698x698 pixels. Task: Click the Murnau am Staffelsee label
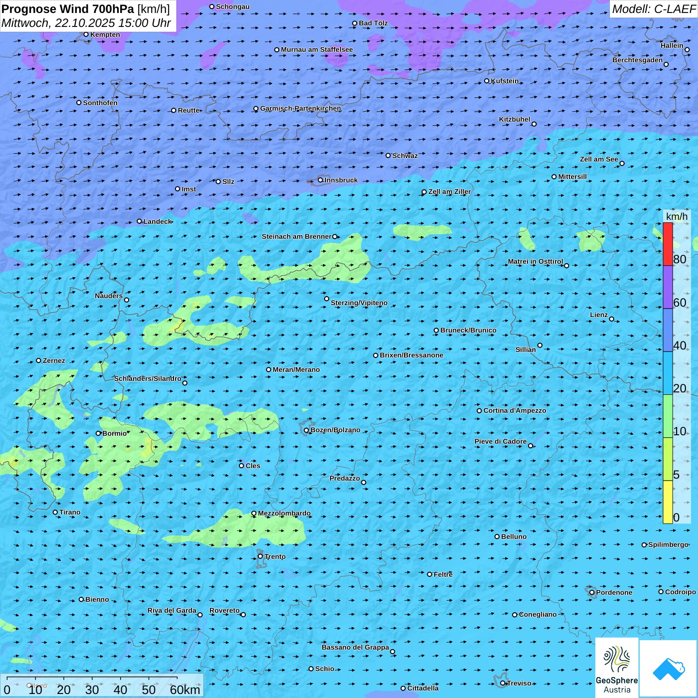tap(317, 49)
